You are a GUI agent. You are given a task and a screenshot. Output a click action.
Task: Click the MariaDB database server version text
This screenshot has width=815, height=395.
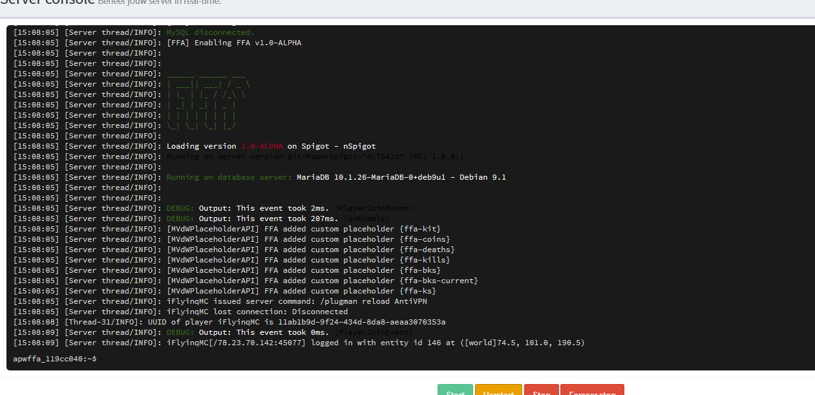(x=401, y=177)
